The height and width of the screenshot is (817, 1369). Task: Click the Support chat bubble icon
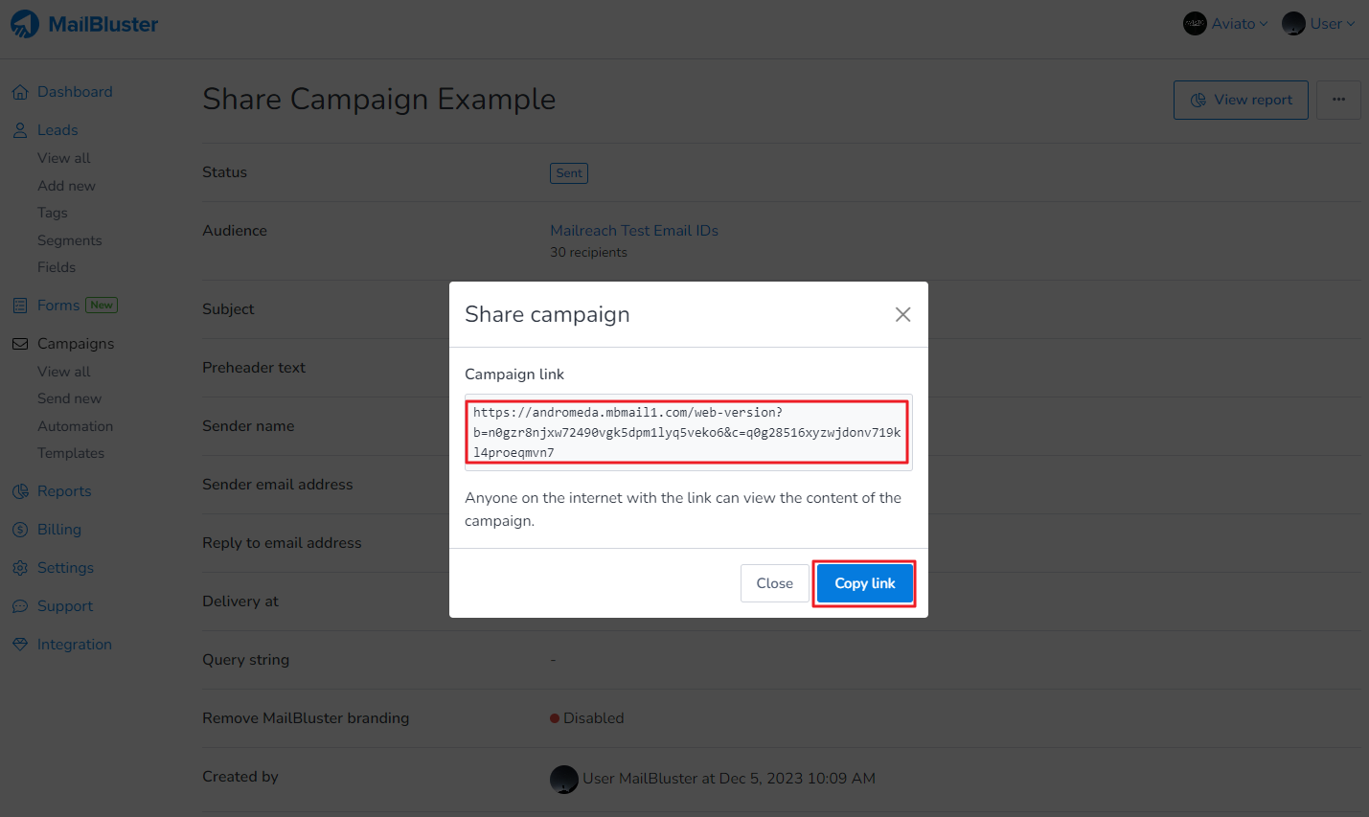[20, 606]
